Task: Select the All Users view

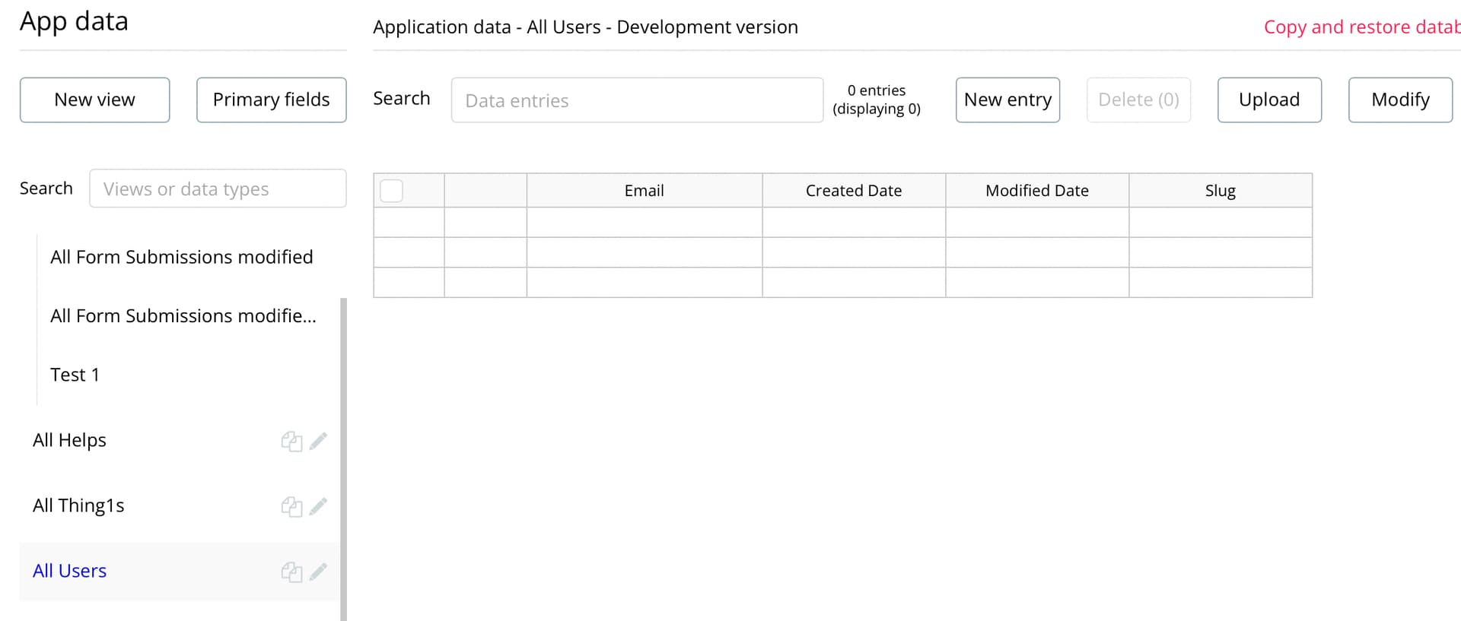Action: [69, 571]
